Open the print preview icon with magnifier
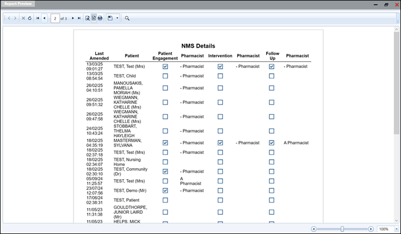 pos(87,18)
